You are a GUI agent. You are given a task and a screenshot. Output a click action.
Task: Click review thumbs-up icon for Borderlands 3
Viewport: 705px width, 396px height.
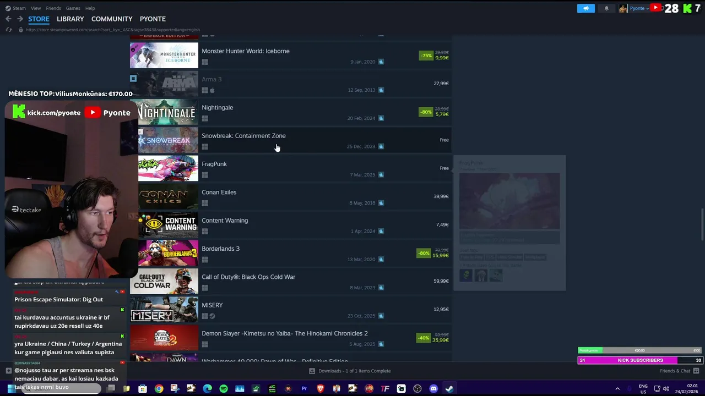381,260
